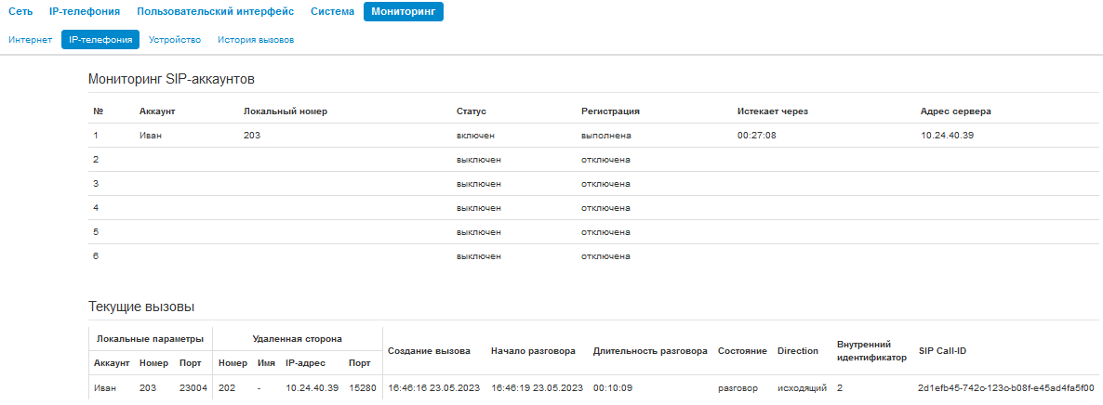This screenshot has height=405, width=1103.
Task: Switch to the Устройство sub-tab
Action: (175, 40)
